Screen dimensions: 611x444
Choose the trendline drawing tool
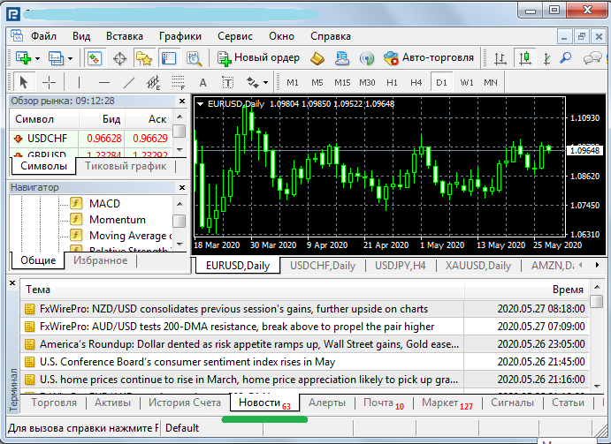[x=129, y=82]
